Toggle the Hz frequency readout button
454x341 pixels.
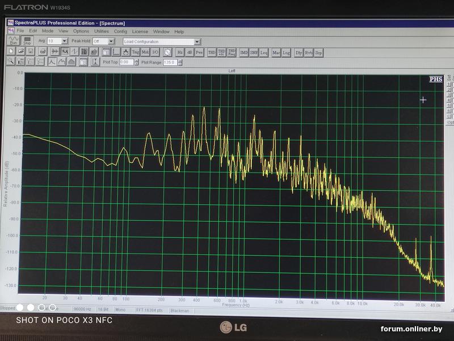coord(180,52)
